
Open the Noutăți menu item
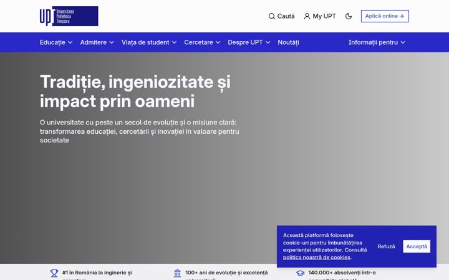288,42
